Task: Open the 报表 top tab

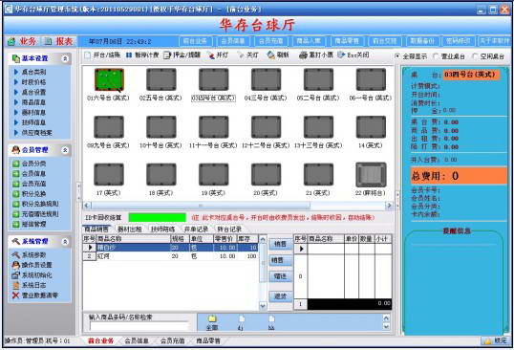Action: (x=60, y=41)
